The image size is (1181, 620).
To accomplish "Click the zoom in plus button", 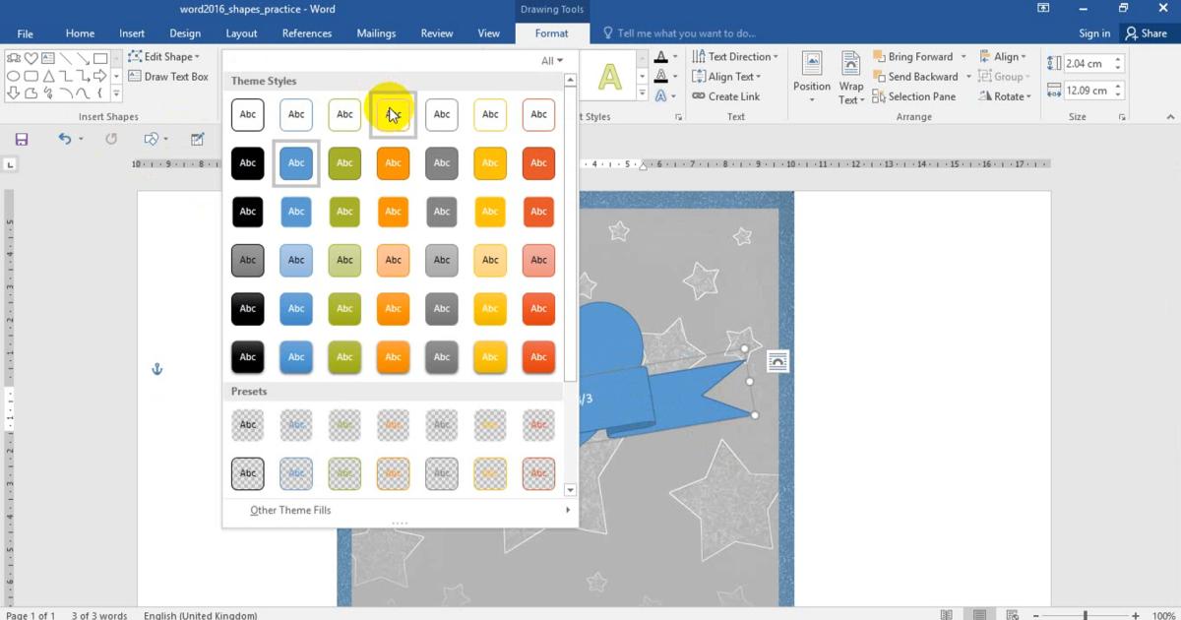I will pyautogui.click(x=1137, y=615).
